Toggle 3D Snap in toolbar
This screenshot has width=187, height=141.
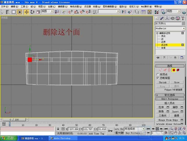(70, 12)
